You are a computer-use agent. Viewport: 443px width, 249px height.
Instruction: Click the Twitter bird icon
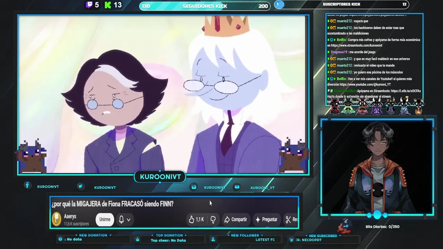(80, 186)
